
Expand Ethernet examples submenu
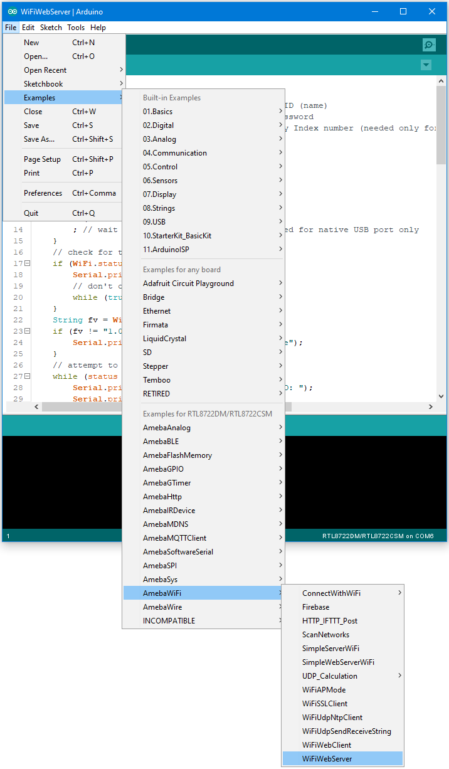click(x=204, y=311)
